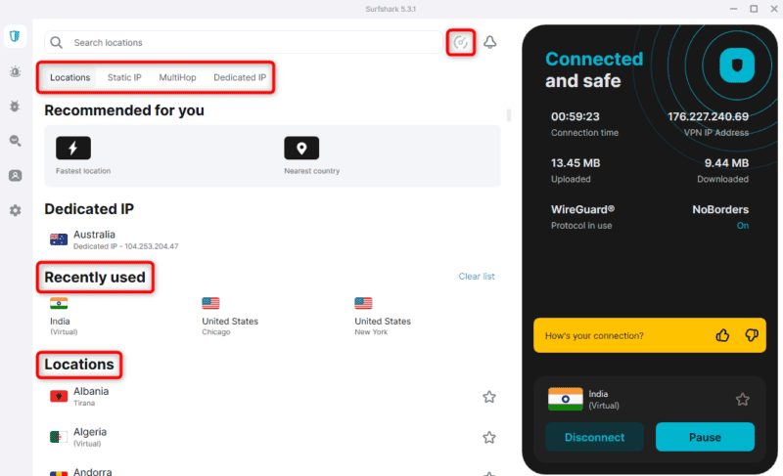The image size is (783, 476).
Task: Click the locations list scrollbar
Action: click(508, 115)
